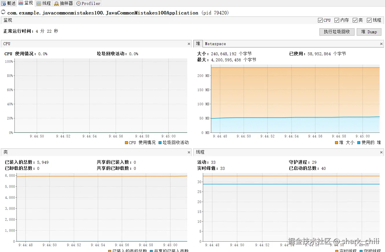Click the 已卸载的总数 0 text
Viewport: 386px width, 252px height.
tap(22, 168)
